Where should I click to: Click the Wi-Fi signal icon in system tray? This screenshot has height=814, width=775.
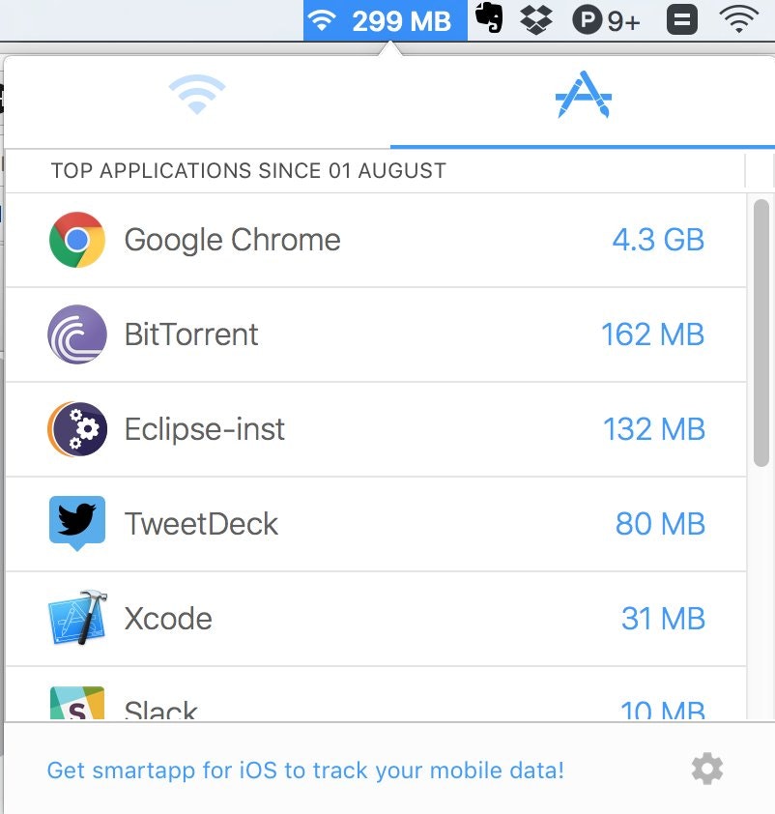[738, 17]
